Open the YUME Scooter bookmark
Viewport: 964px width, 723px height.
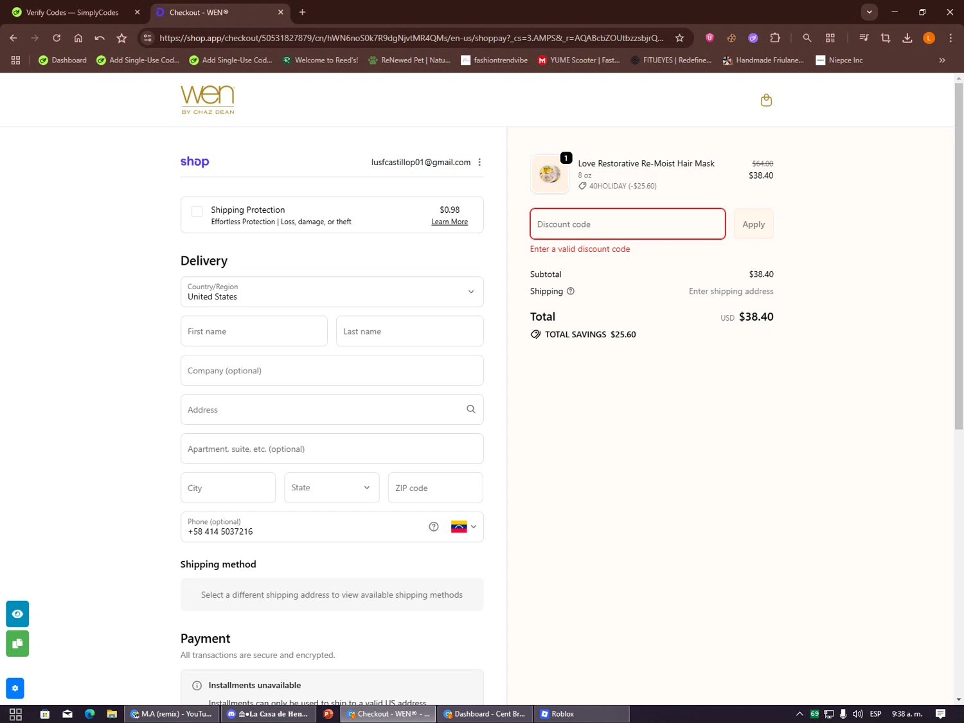578,60
